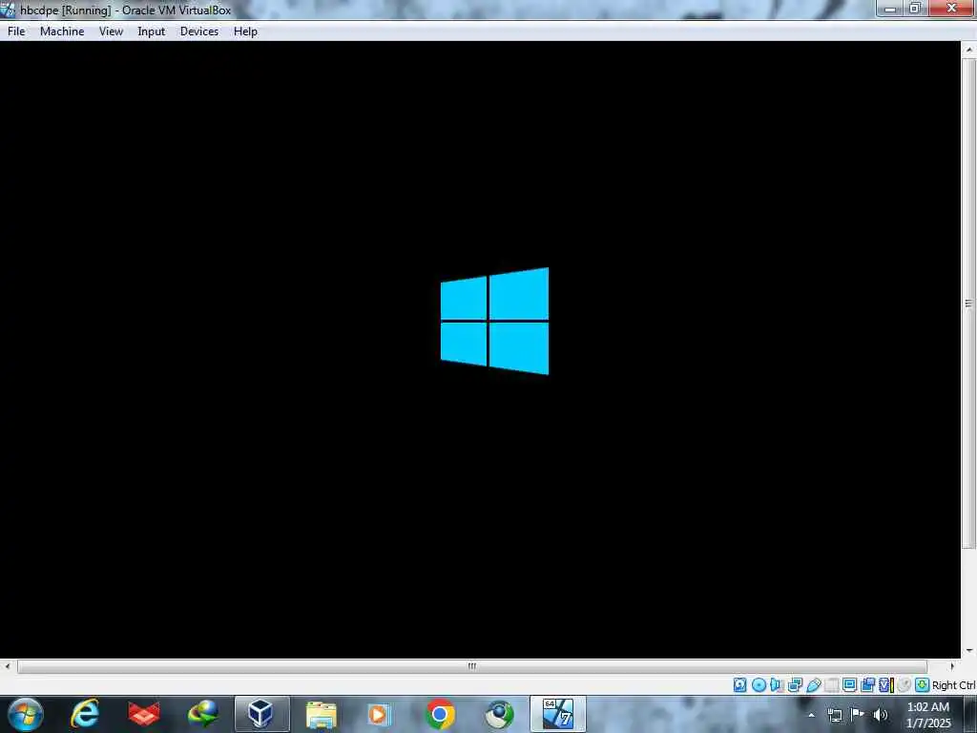Click the recording status icon
This screenshot has height=733, width=977.
click(x=867, y=685)
